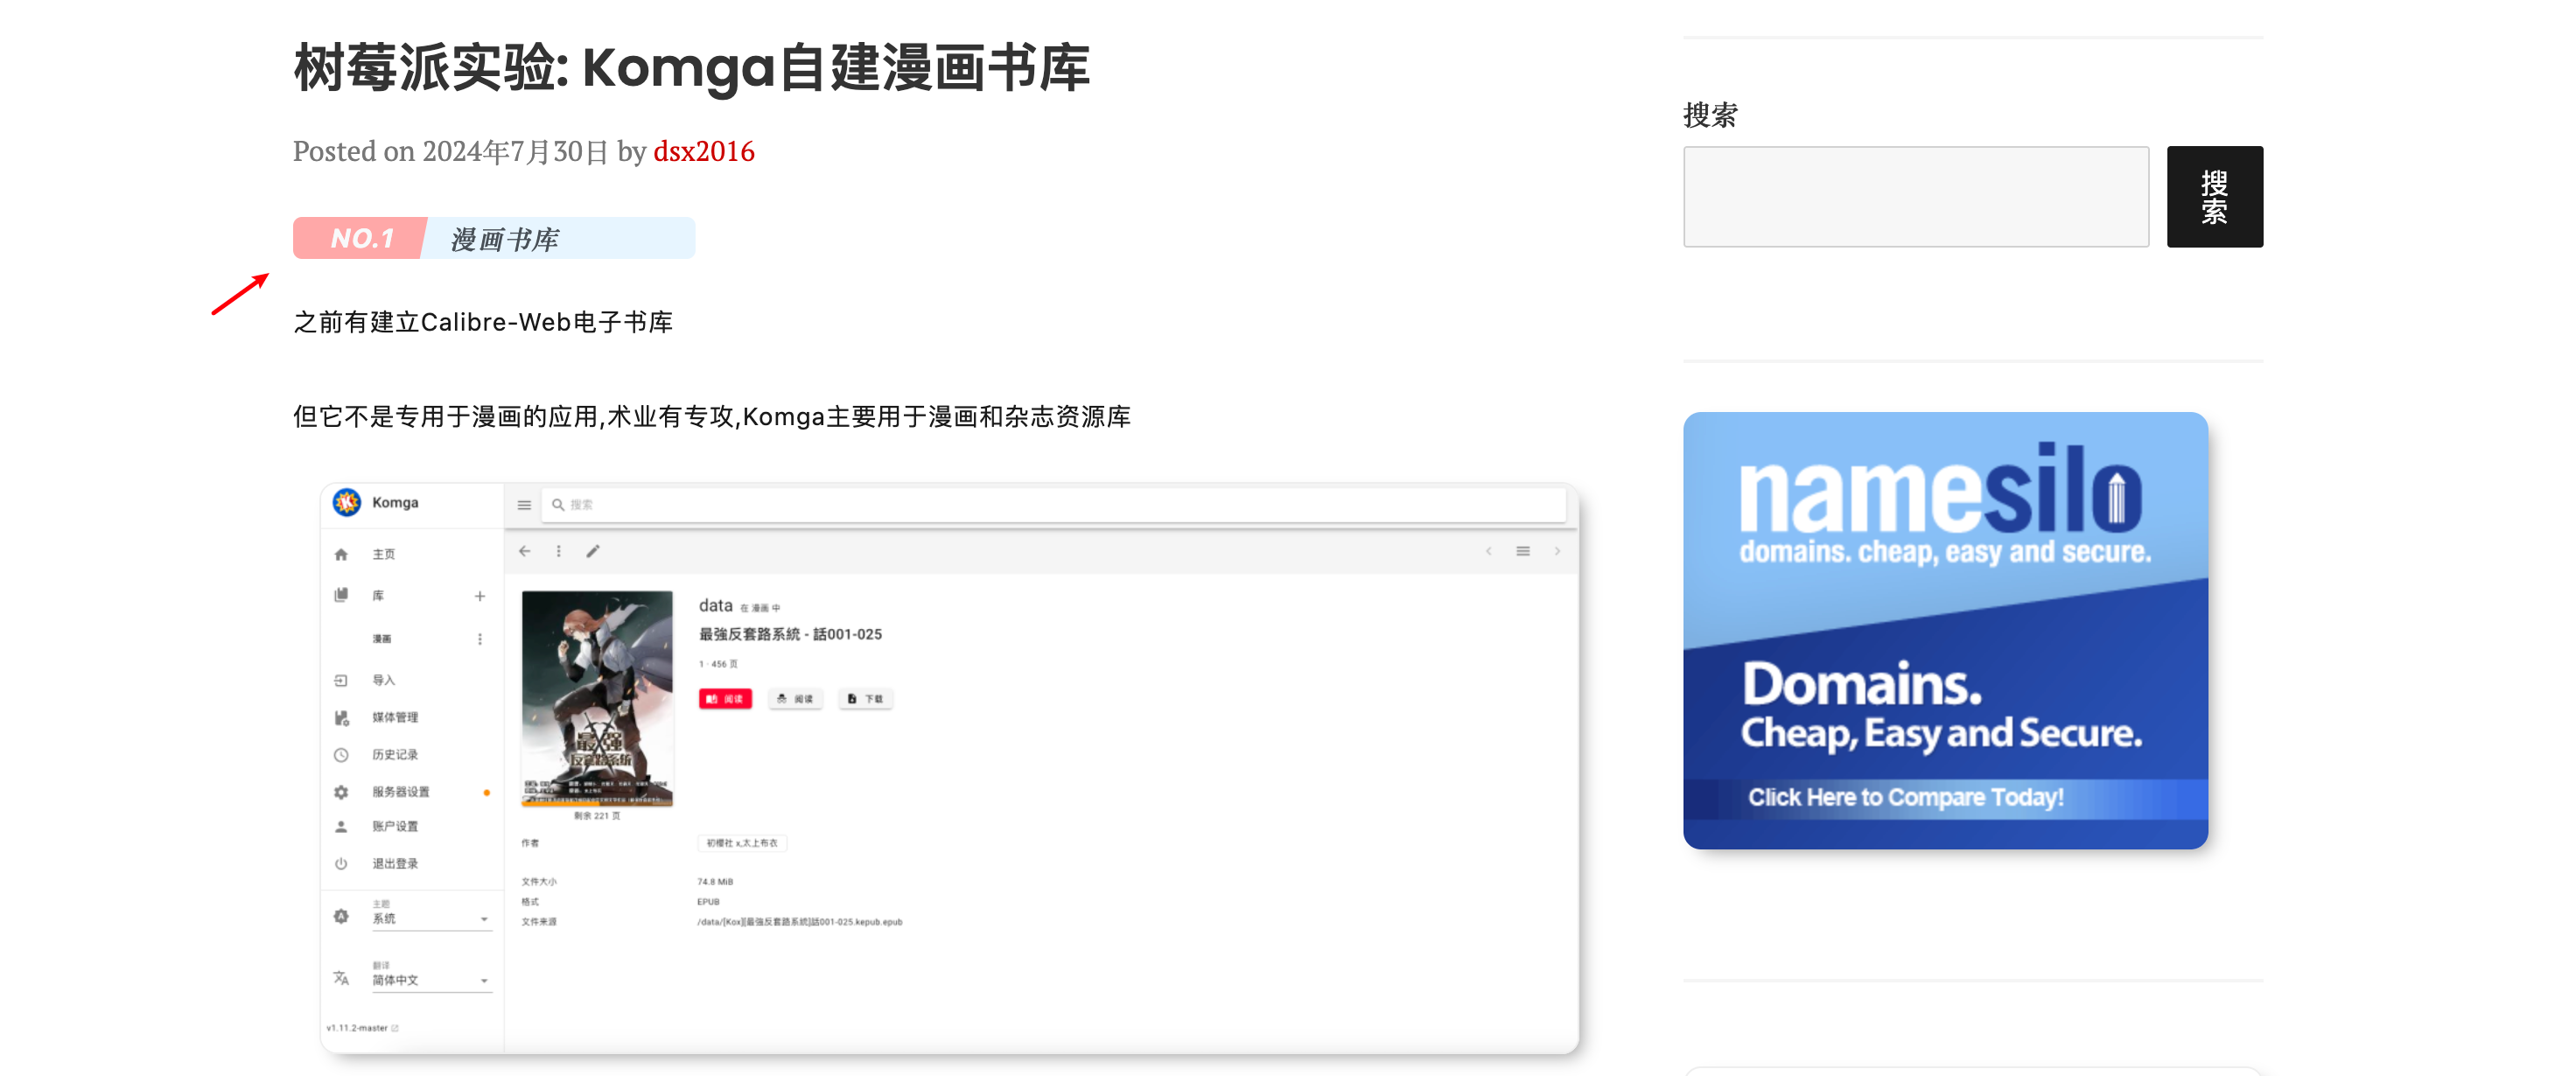Click the back arrow in Komga toolbar
2576x1076 pixels.
[525, 551]
